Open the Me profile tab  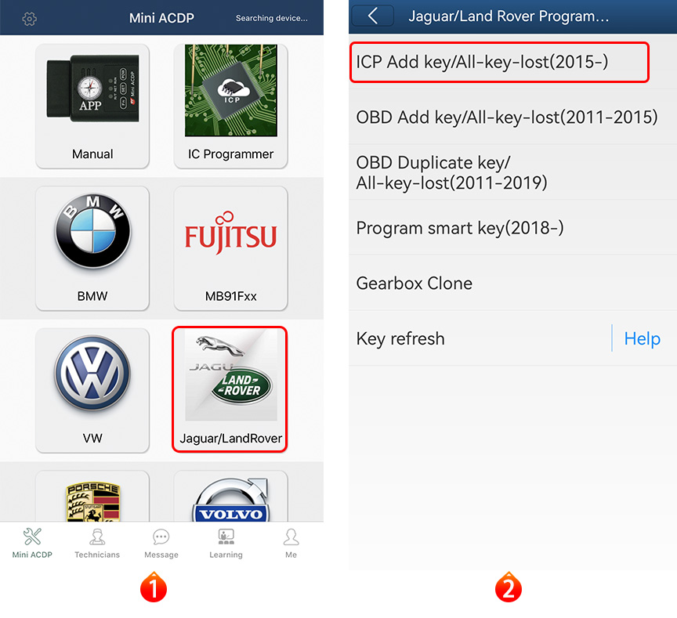(x=291, y=543)
